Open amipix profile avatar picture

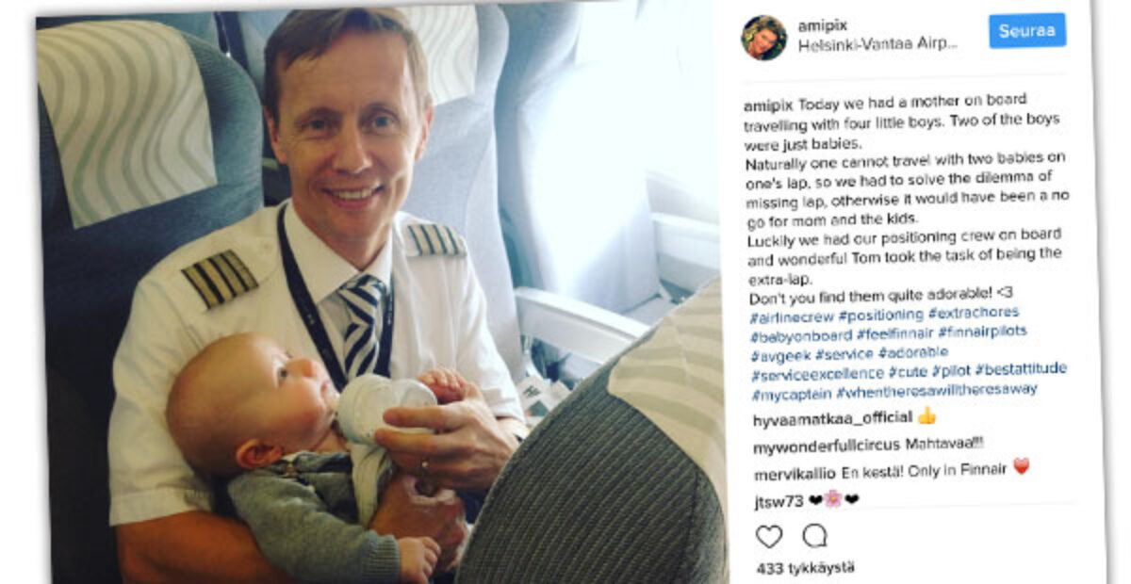pyautogui.click(x=763, y=38)
